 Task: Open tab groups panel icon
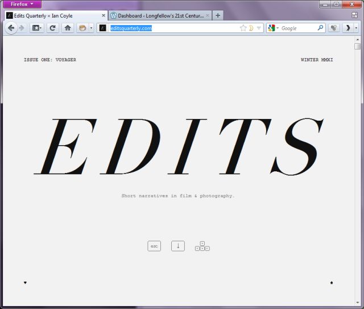tap(354, 15)
